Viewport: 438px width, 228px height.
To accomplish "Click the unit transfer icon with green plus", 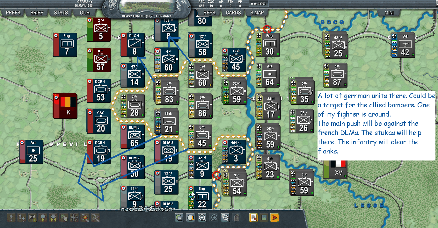I will coord(33,218).
